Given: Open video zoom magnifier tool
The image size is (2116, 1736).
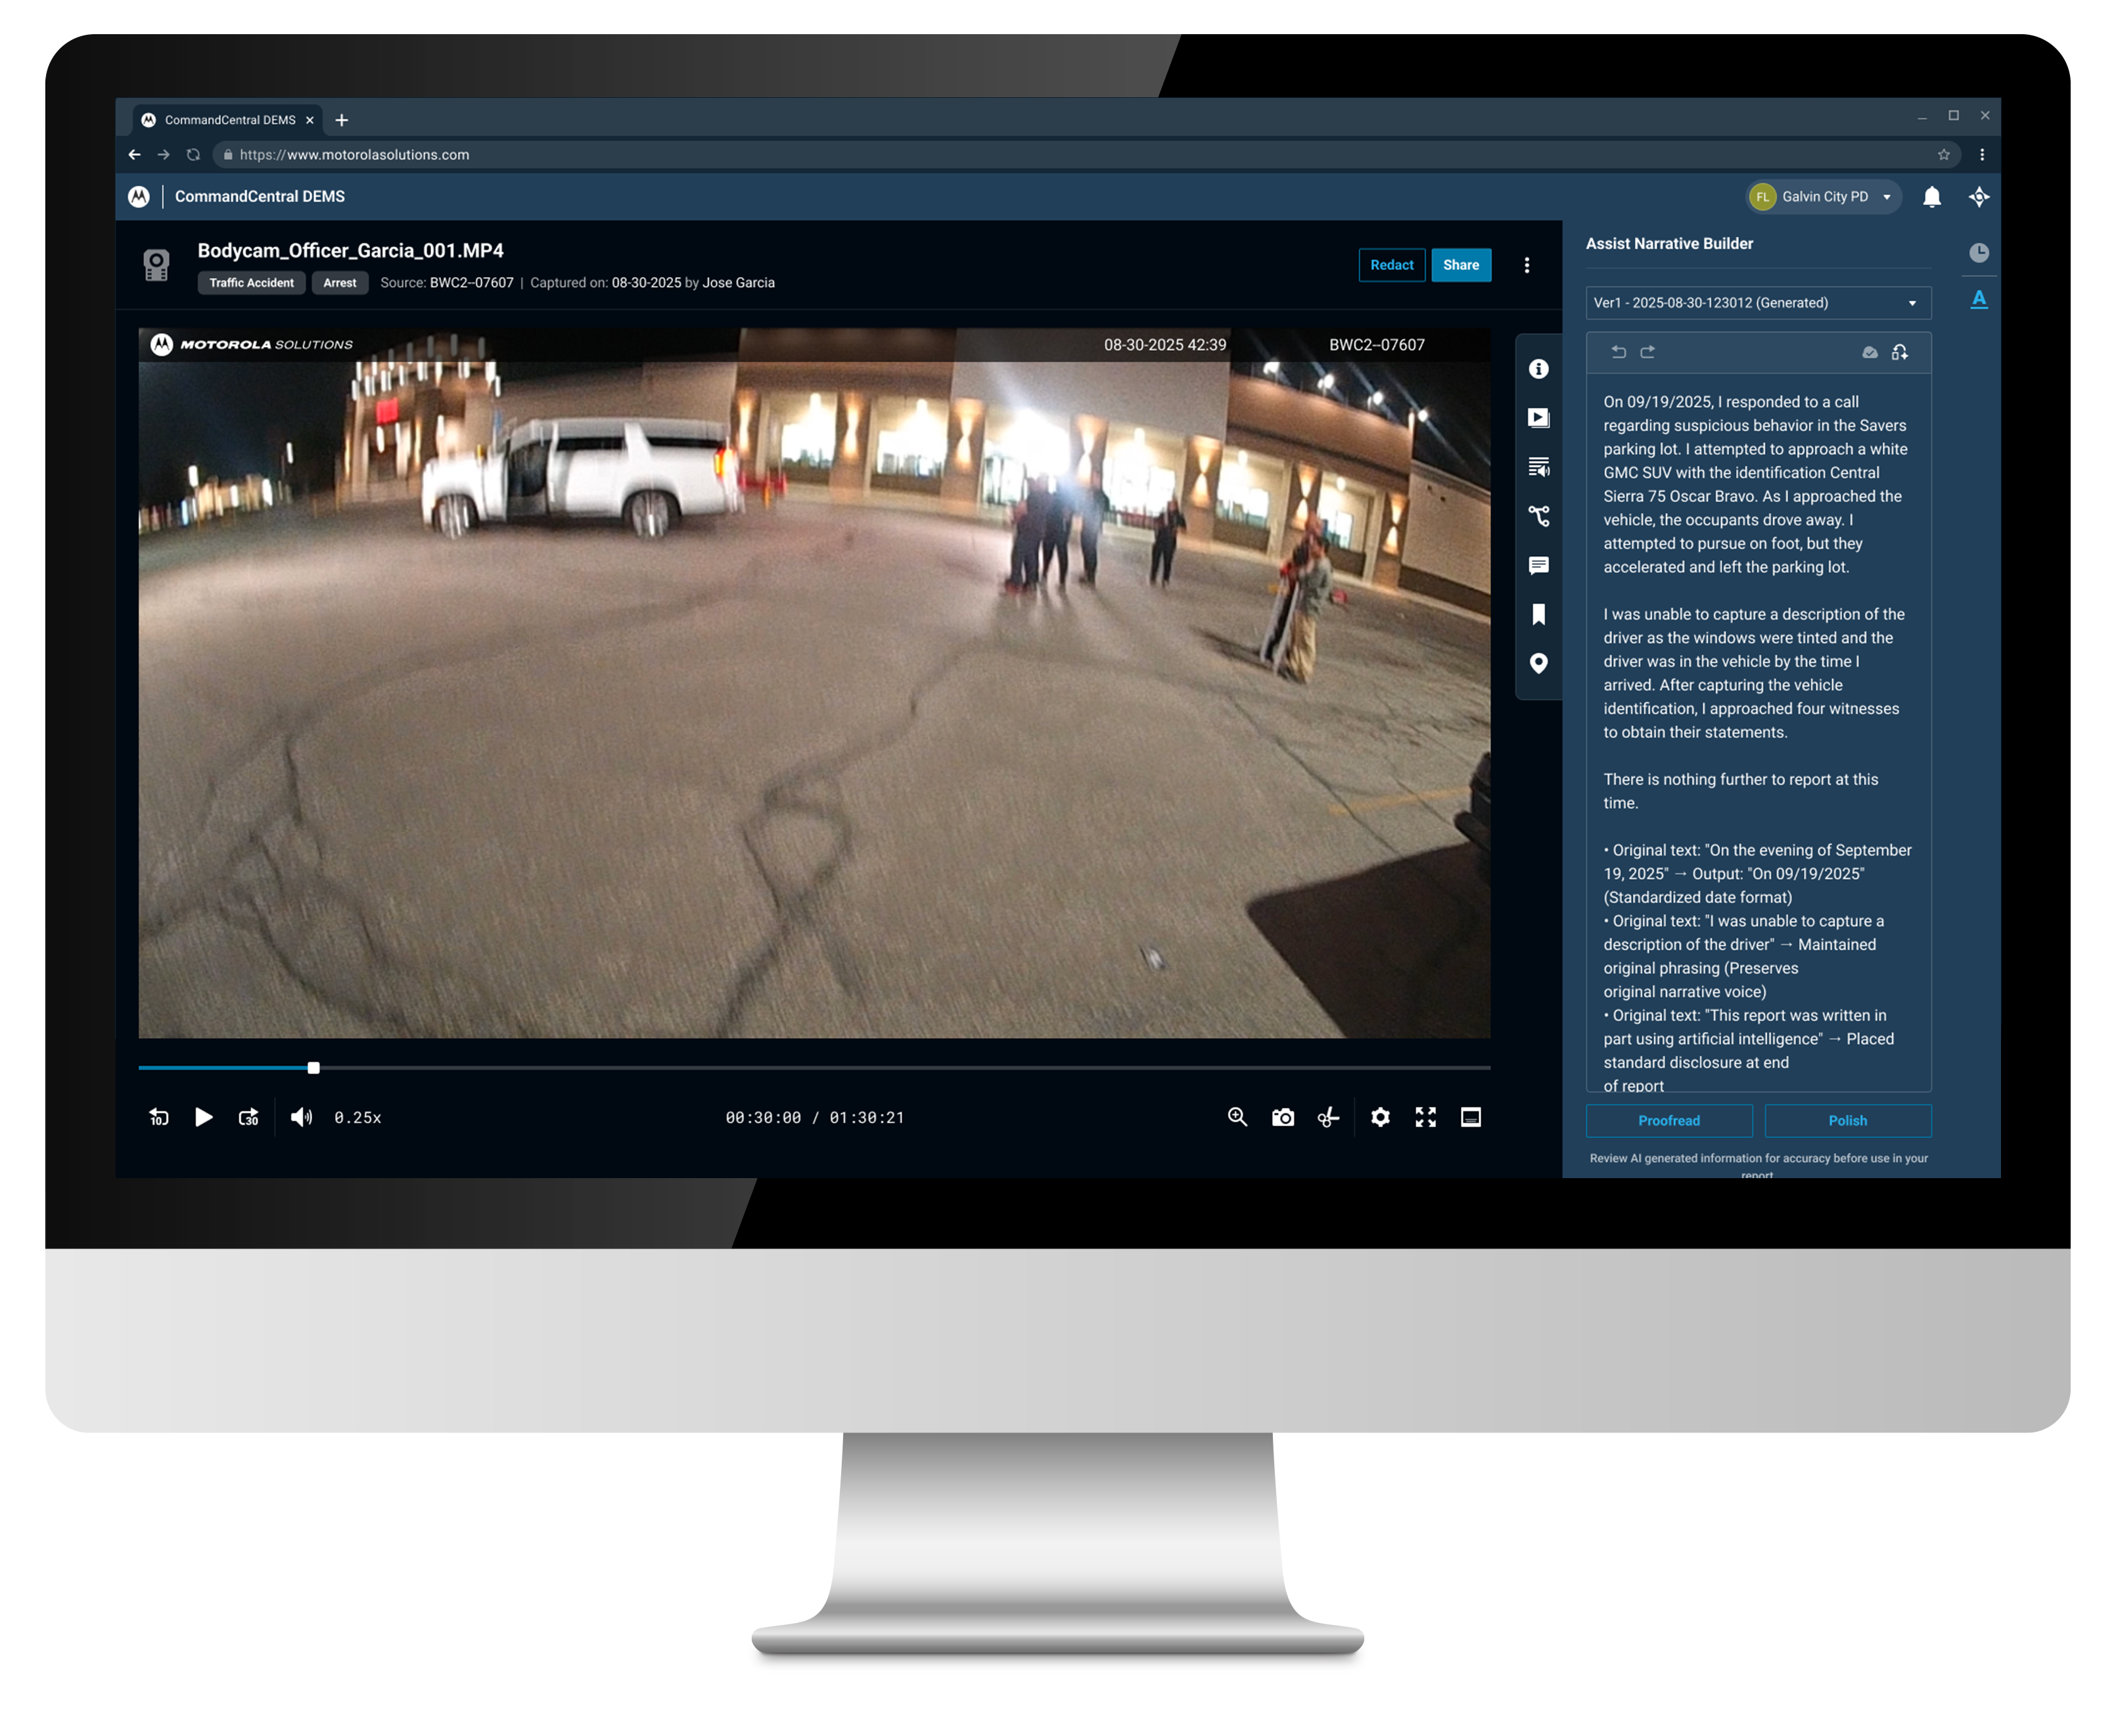Looking at the screenshot, I should 1237,1117.
